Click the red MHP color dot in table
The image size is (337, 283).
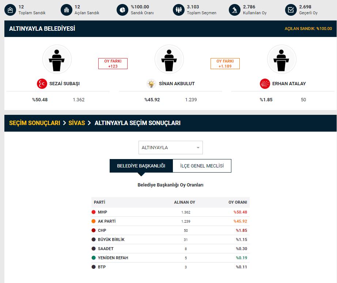click(94, 212)
